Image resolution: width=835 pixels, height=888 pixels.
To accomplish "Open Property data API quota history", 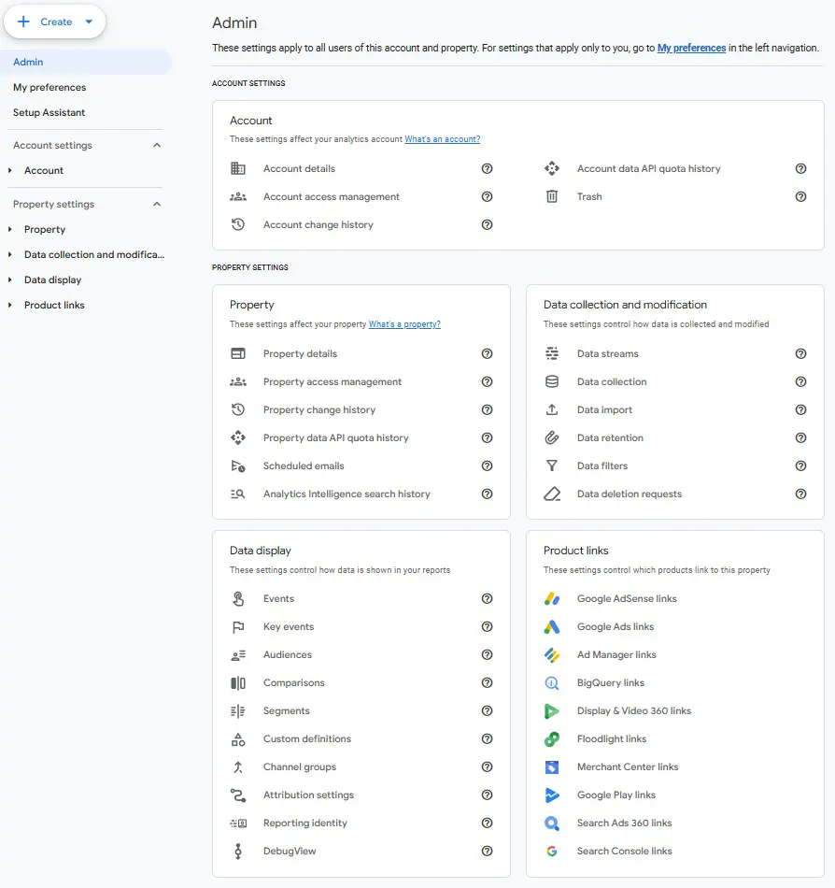I will pos(335,437).
